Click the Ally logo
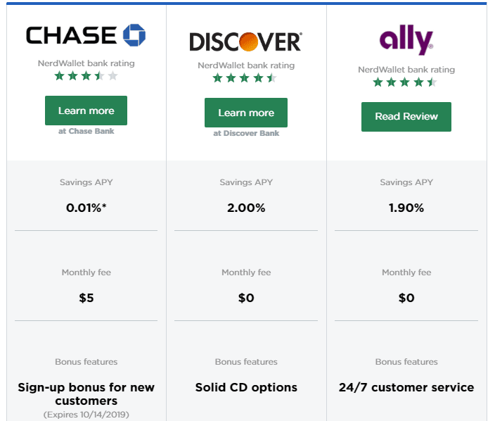The image size is (495, 421). tap(406, 40)
